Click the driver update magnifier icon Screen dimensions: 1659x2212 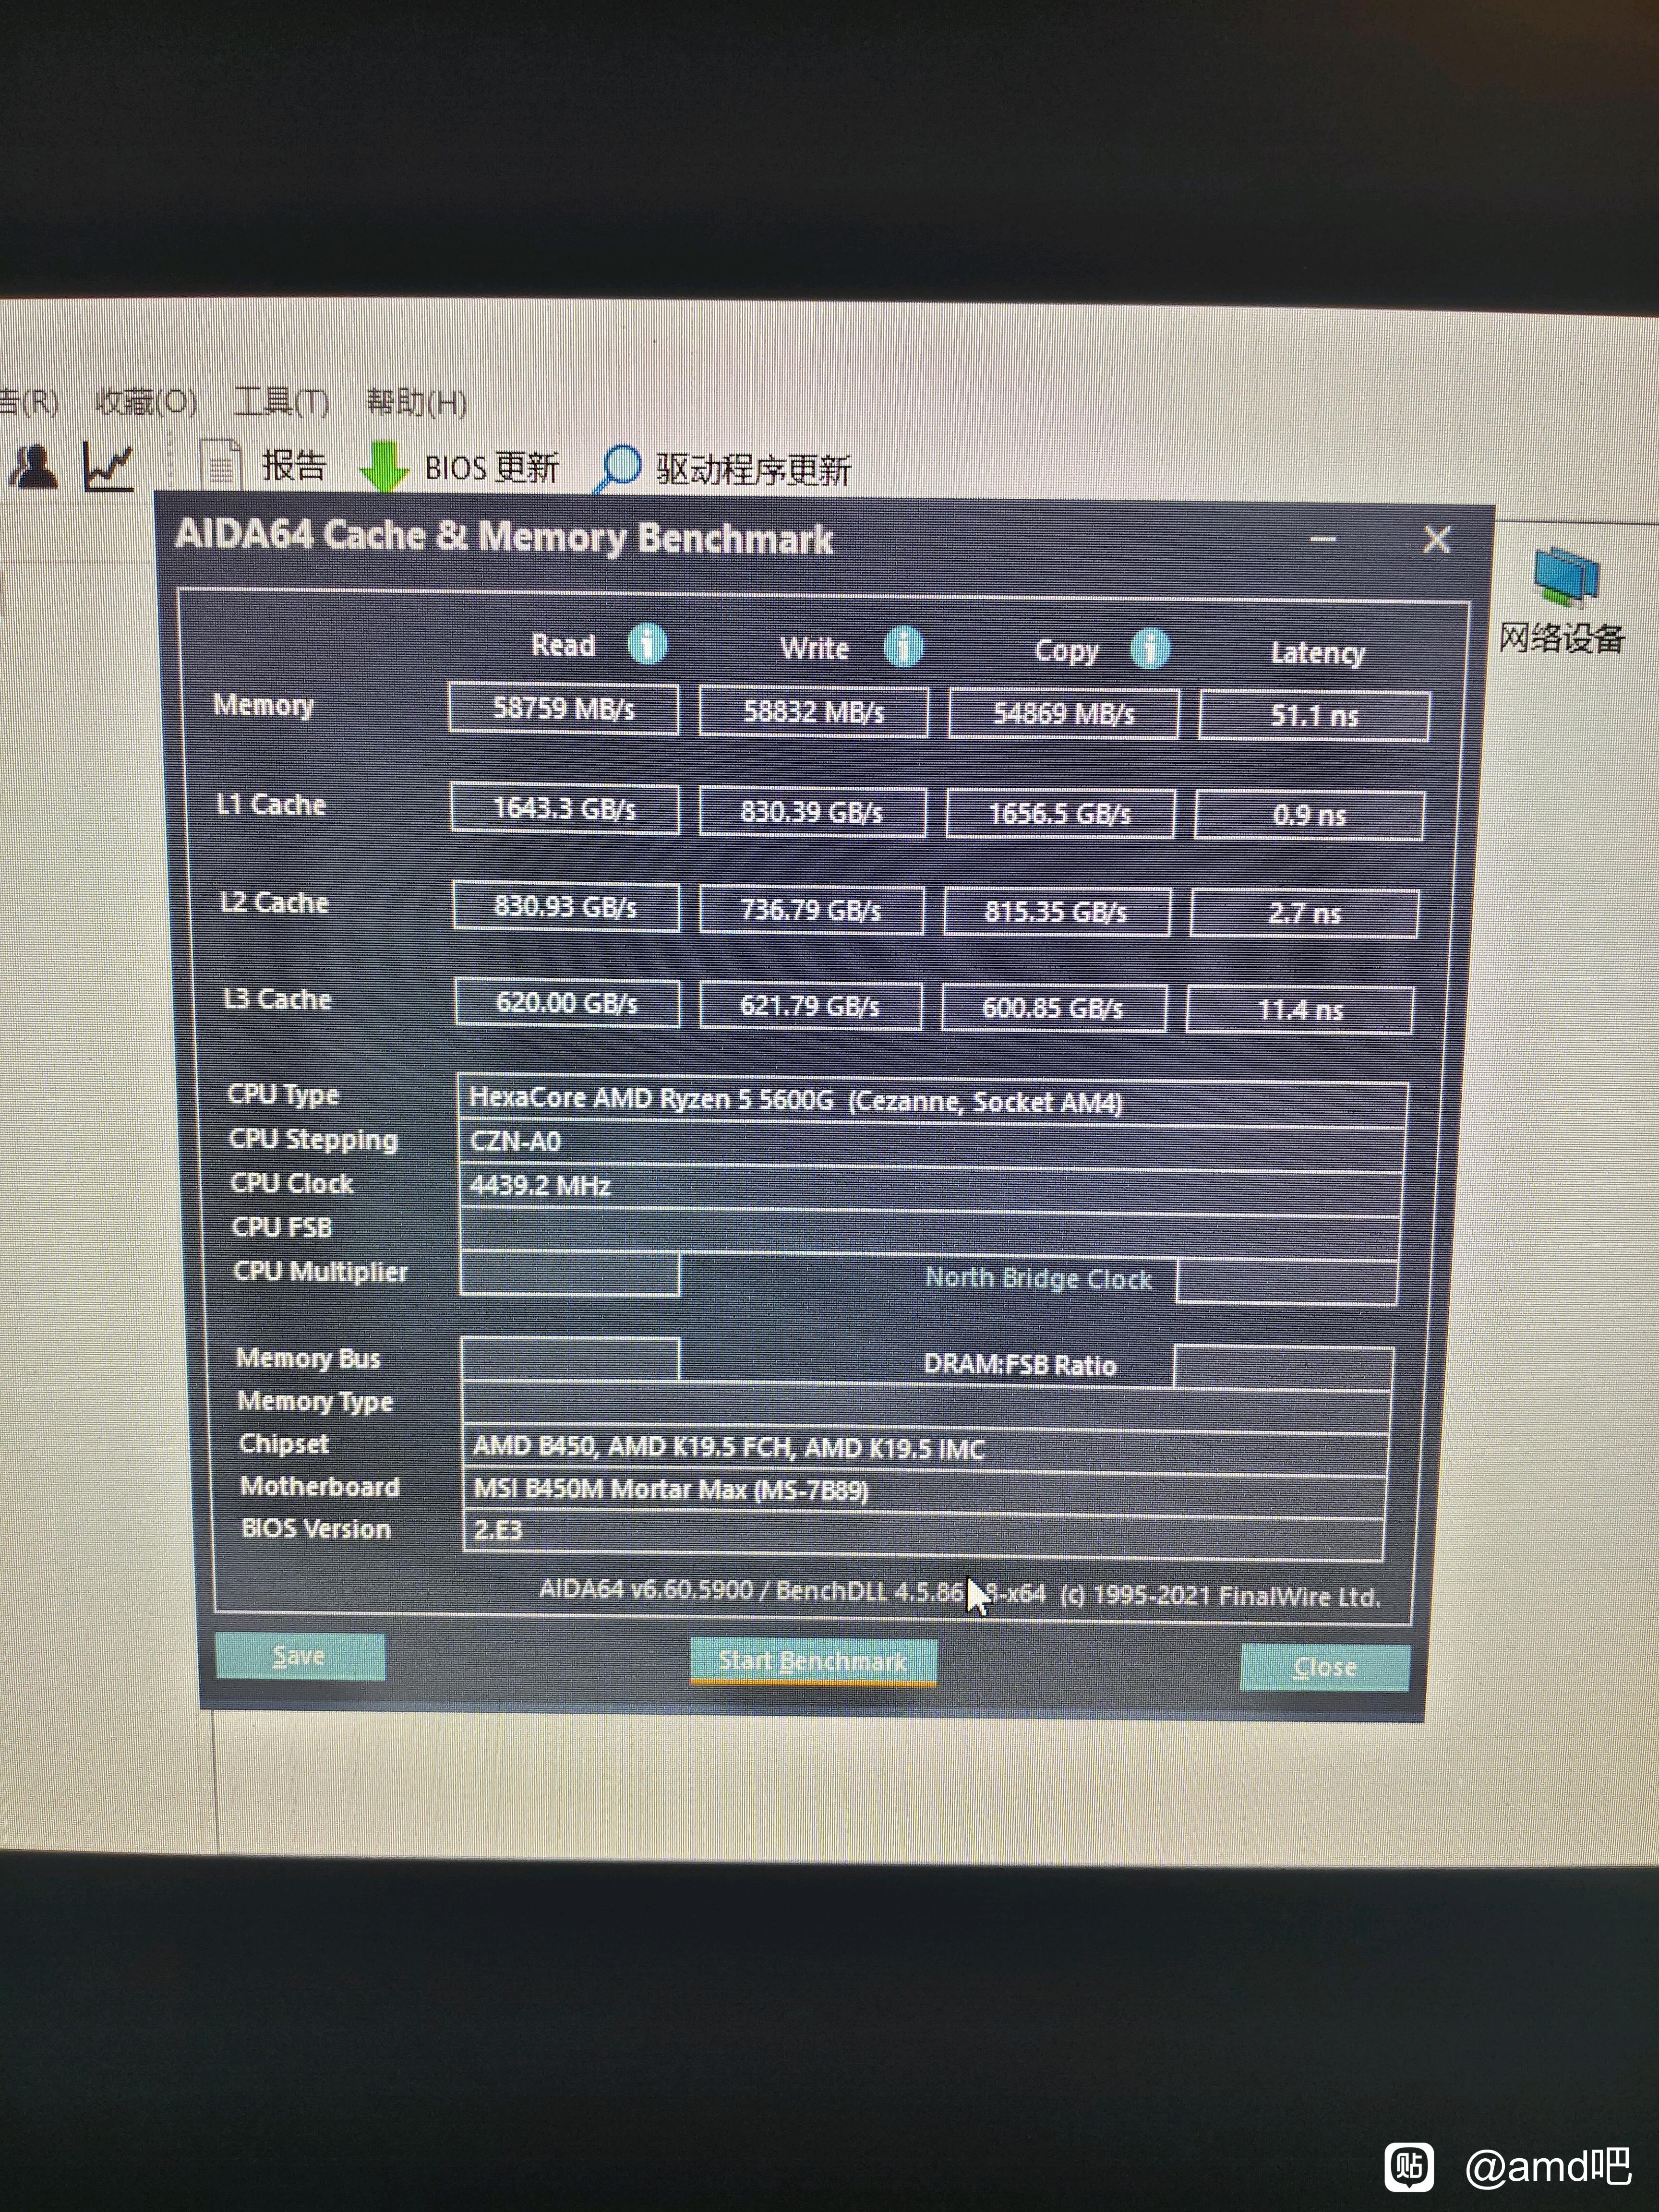click(x=617, y=468)
